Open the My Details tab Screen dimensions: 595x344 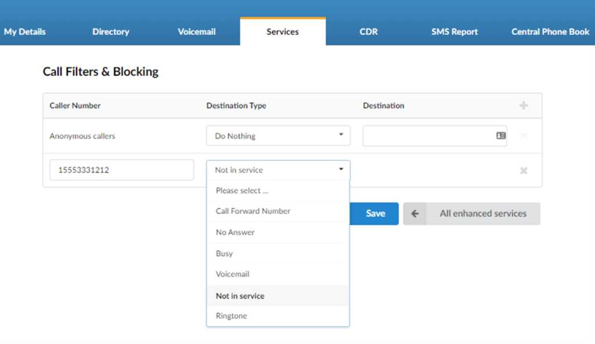(x=24, y=31)
